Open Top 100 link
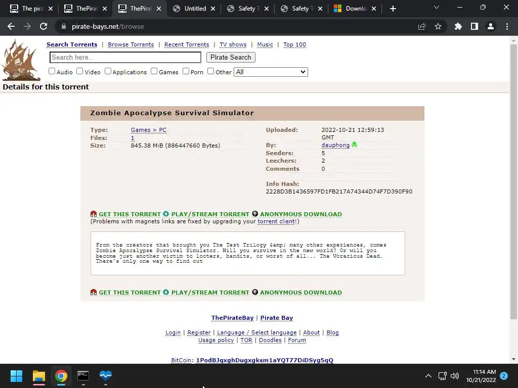 pyautogui.click(x=294, y=44)
